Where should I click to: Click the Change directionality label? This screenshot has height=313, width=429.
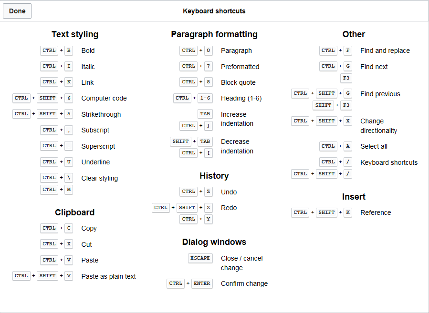point(378,126)
